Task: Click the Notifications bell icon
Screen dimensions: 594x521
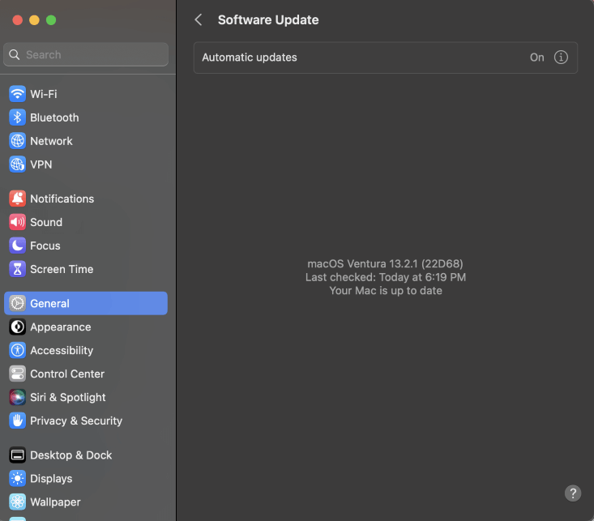Action: [17, 199]
